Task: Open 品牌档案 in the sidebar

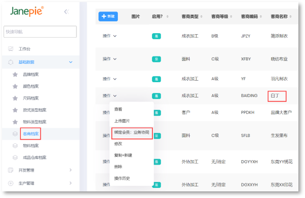Action: tap(31, 75)
